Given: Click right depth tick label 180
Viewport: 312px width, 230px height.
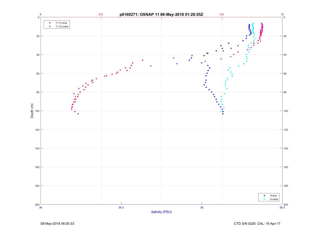Looking at the screenshot, I should point(286,186).
